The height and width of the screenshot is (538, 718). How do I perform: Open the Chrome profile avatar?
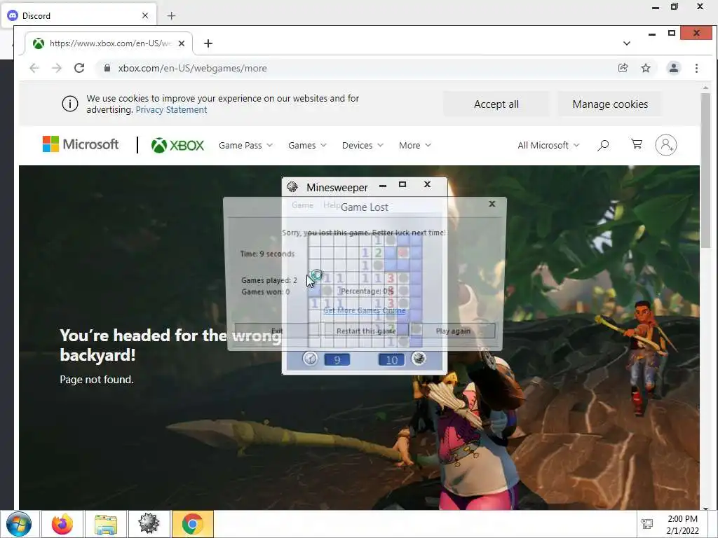(x=674, y=68)
